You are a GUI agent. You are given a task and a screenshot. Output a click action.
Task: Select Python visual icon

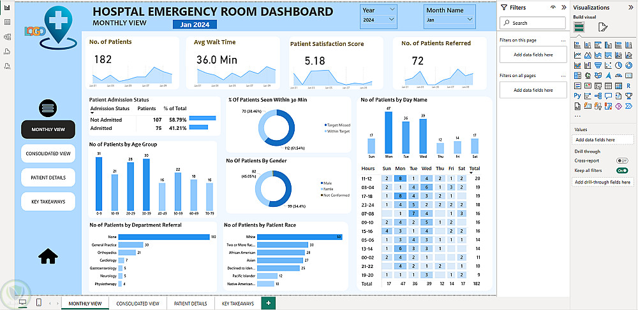click(x=577, y=95)
